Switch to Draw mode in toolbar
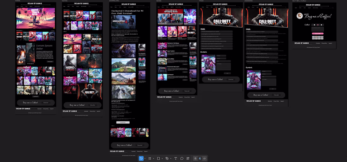The image size is (347, 162). (x=195, y=159)
